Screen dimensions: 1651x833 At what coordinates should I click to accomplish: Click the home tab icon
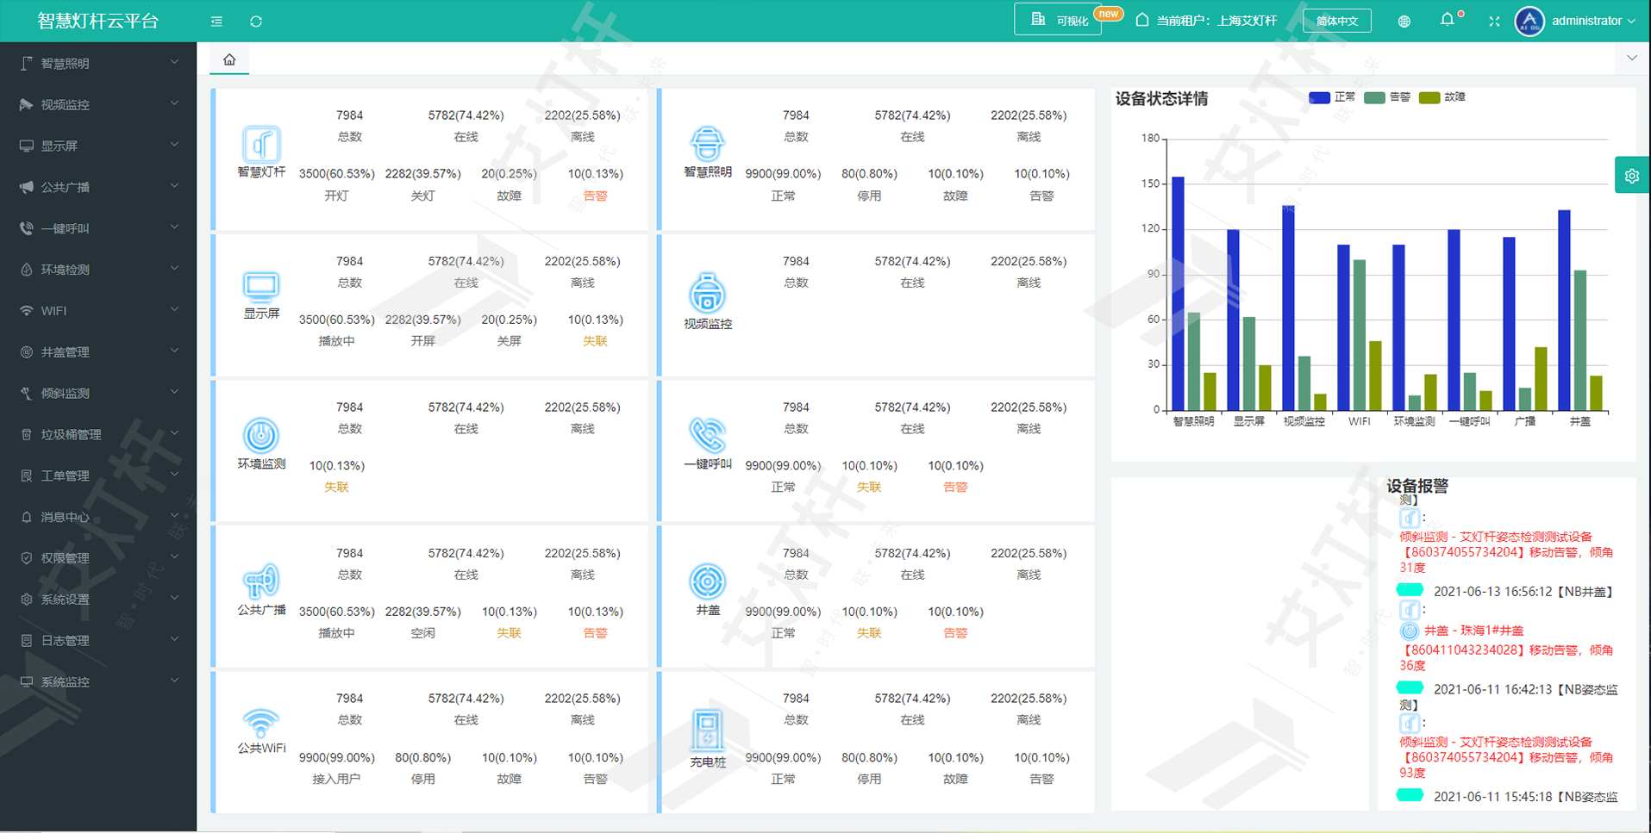point(229,59)
